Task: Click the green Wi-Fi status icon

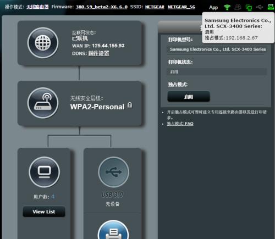Action: pyautogui.click(x=227, y=7)
